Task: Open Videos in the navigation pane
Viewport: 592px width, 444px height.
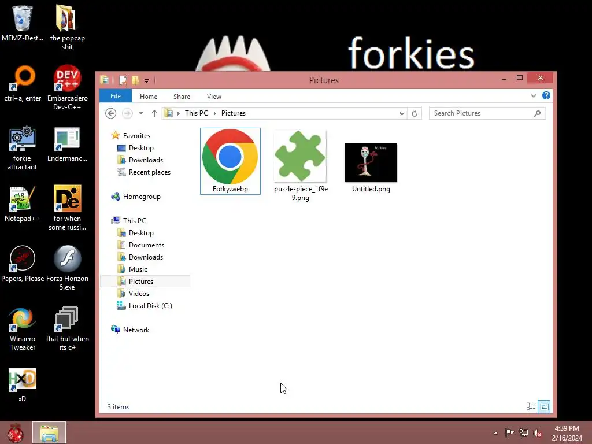Action: click(x=133, y=293)
